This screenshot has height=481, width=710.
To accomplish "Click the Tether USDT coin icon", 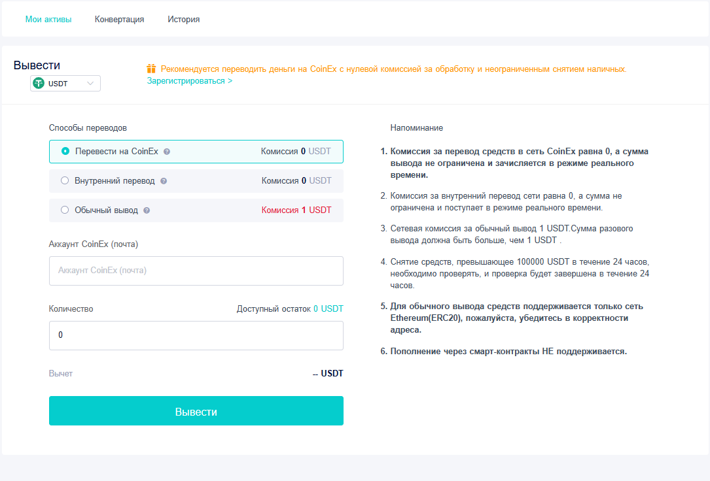I will [x=39, y=84].
